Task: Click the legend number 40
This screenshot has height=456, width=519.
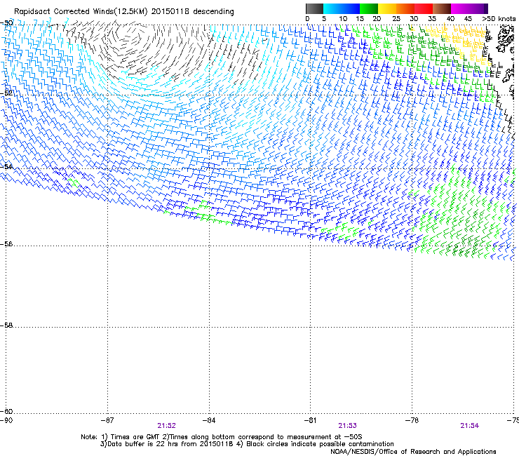Action: [450, 19]
